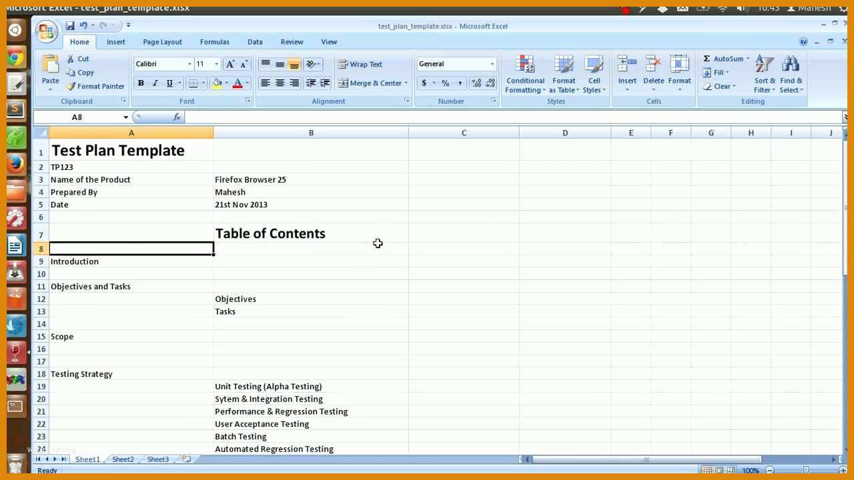
Task: Open the Fill Color picker arrow
Action: [226, 83]
